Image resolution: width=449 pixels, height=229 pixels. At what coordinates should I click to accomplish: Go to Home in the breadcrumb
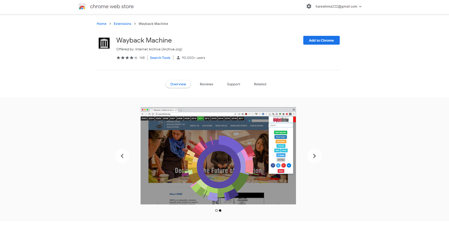[102, 24]
